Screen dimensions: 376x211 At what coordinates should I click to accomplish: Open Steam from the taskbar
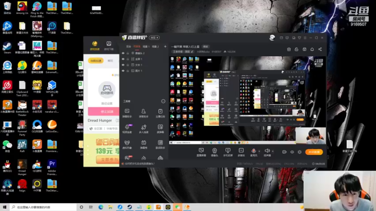(130, 207)
